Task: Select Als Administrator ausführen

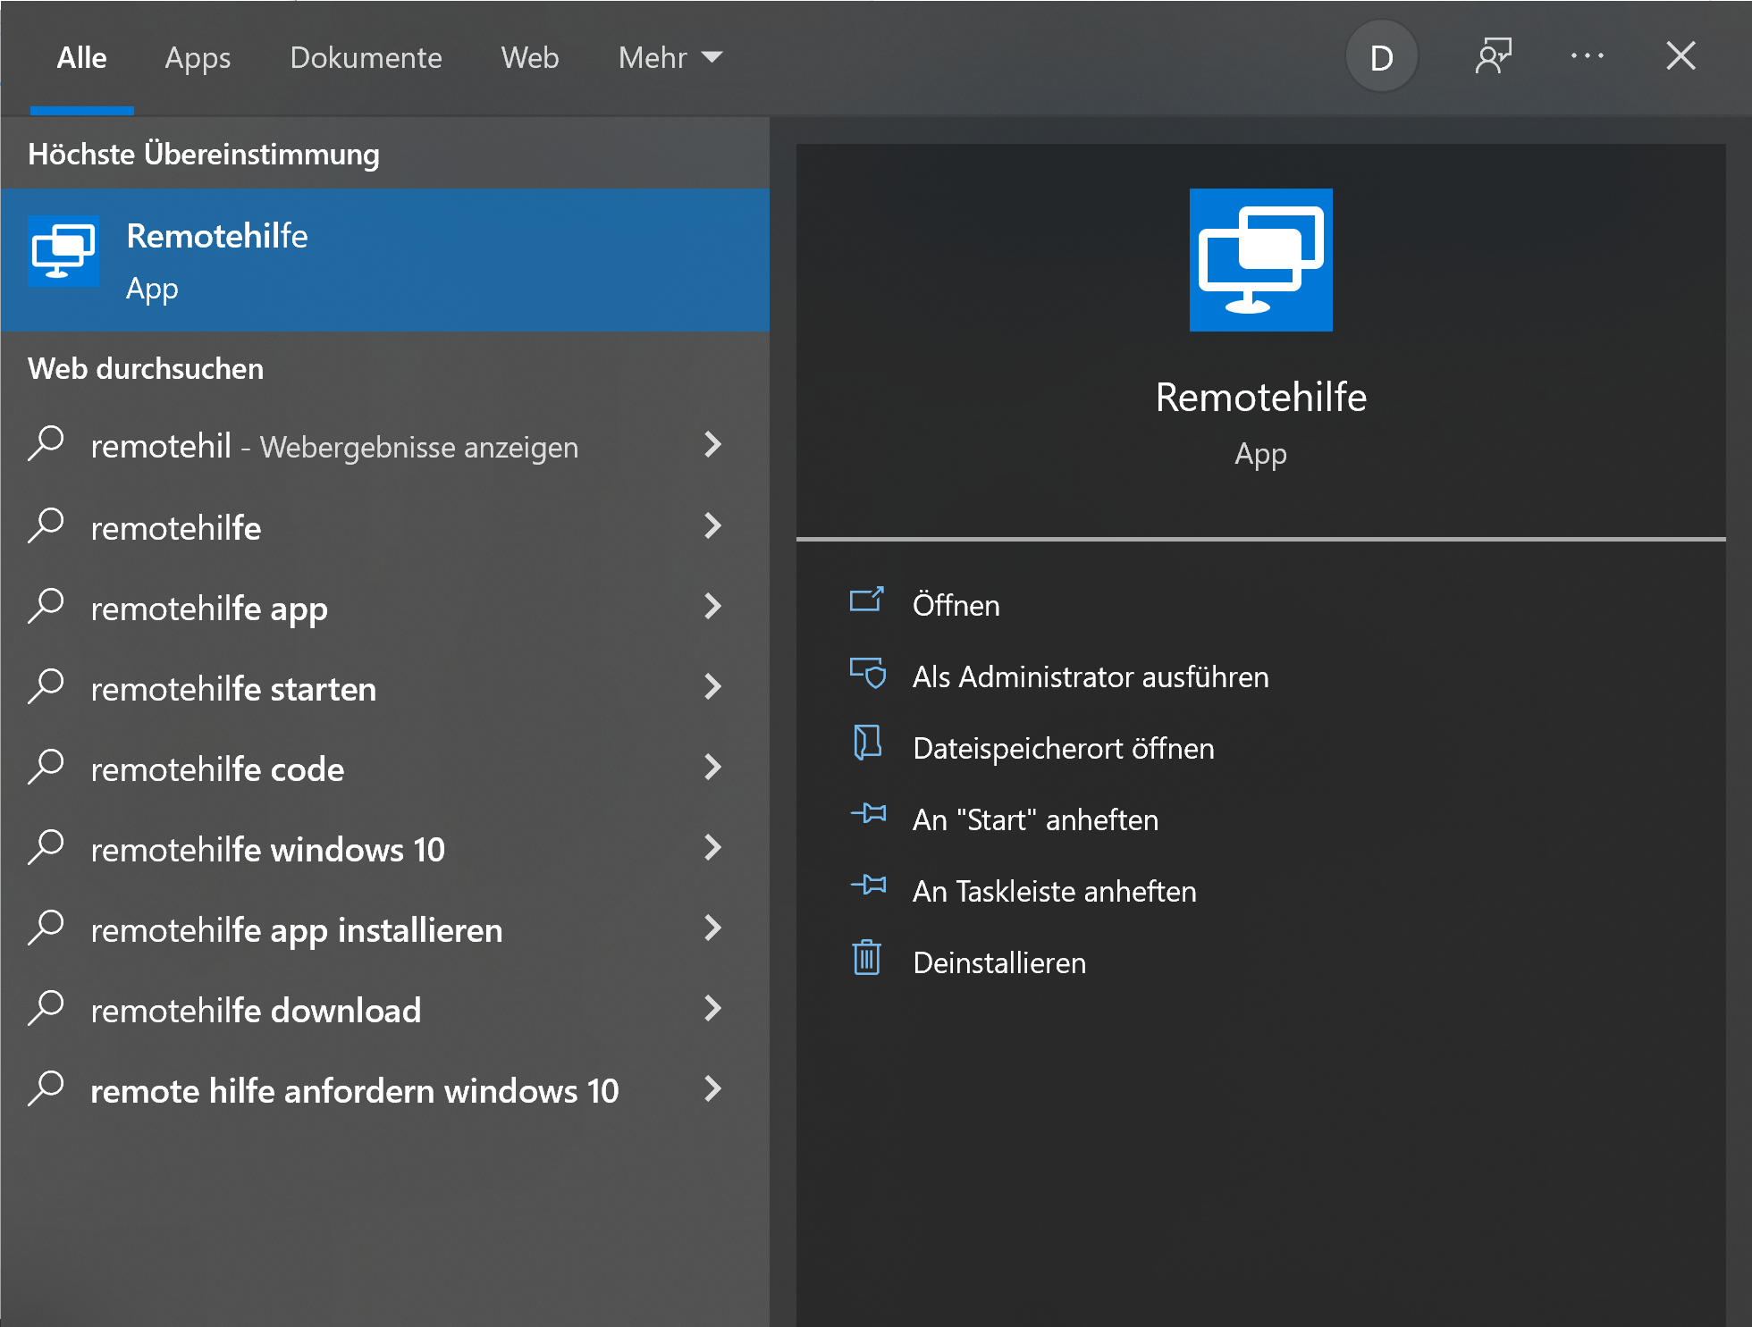Action: click(x=1091, y=677)
